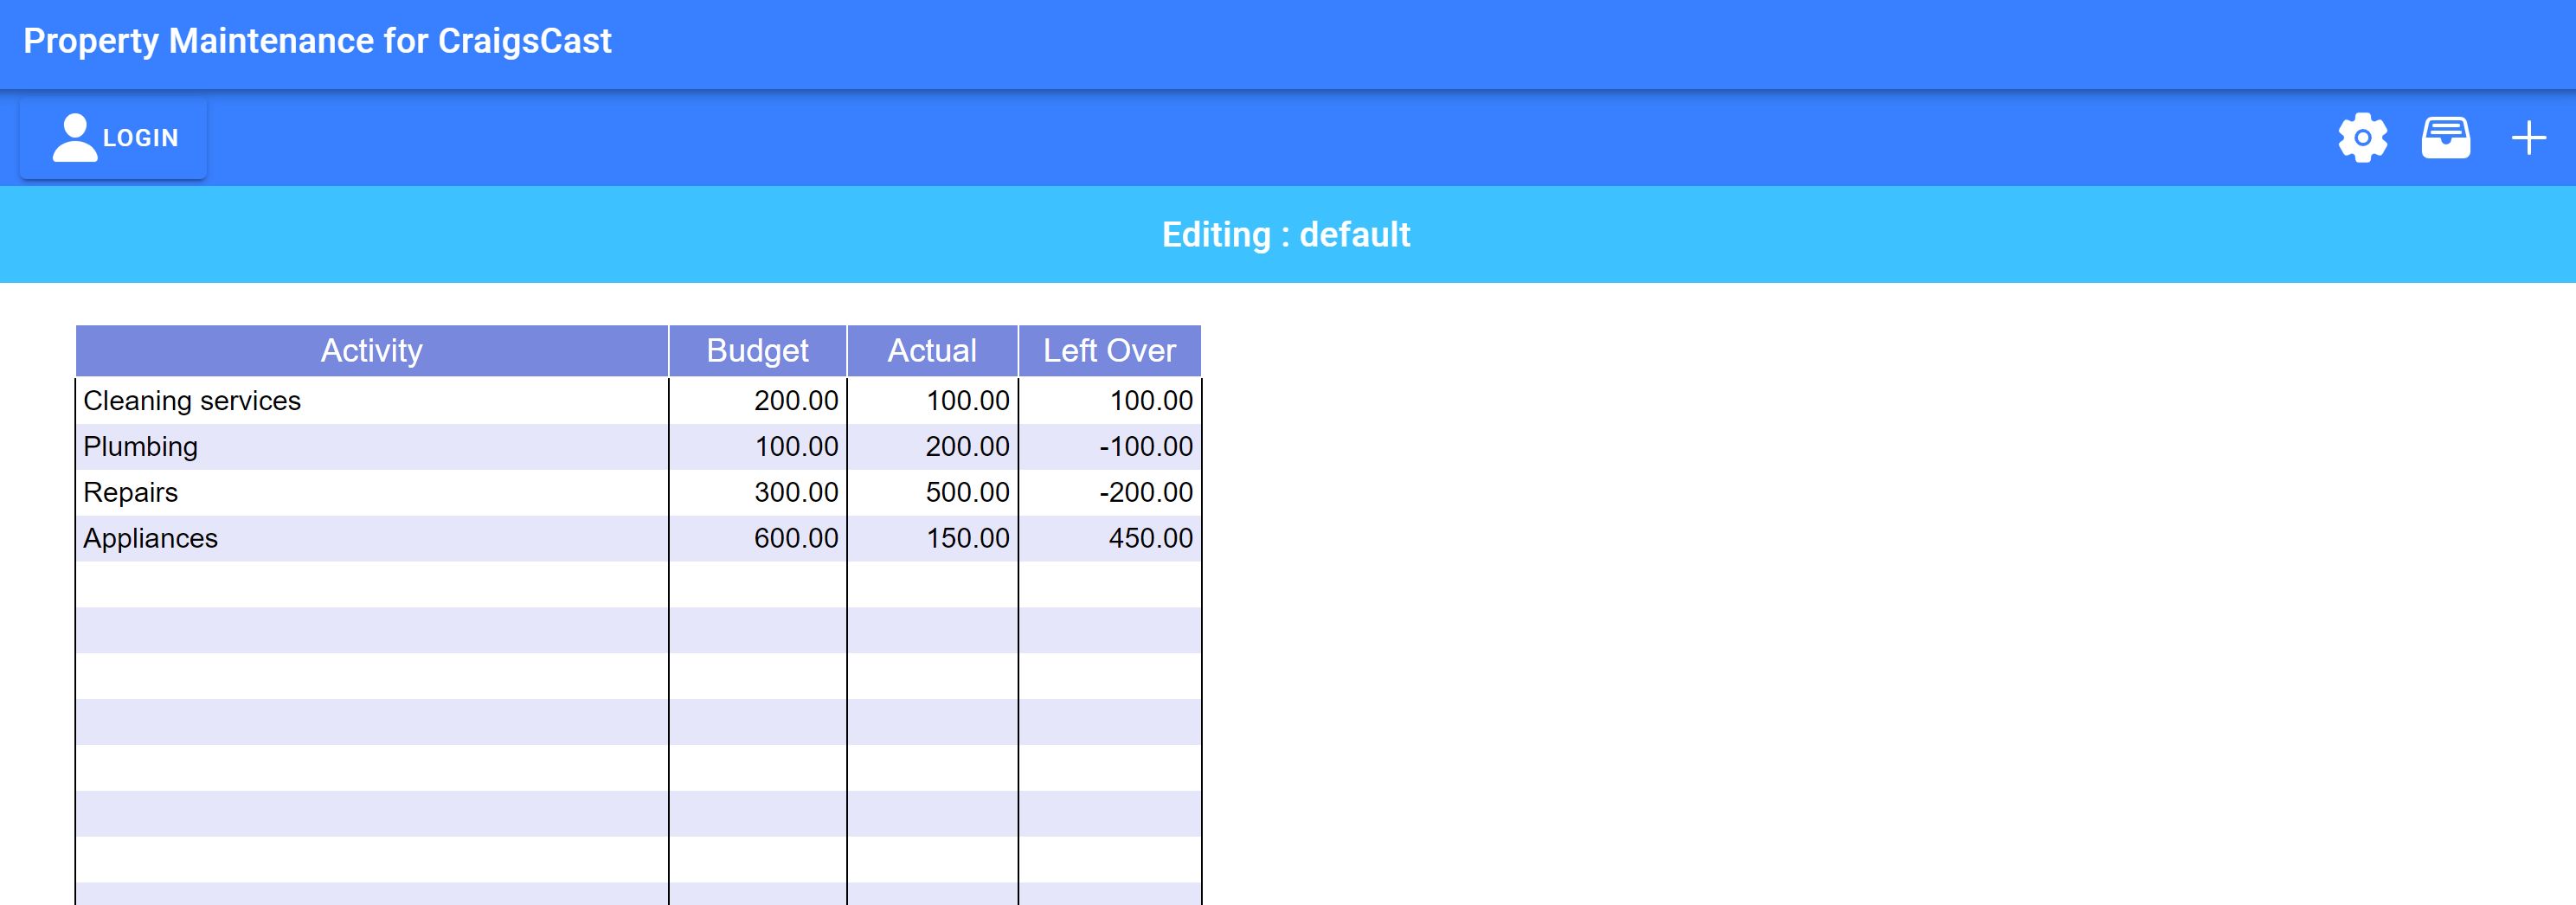This screenshot has height=905, width=2576.
Task: Click the user avatar icon beside LOGIN
Action: click(75, 138)
